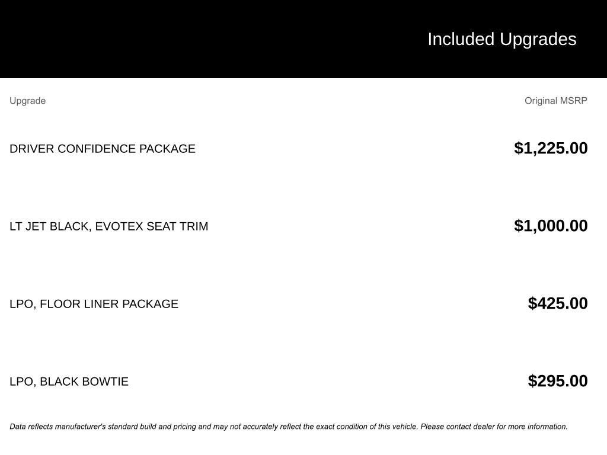607x455 pixels.
Task: Click the word 'Upgrades' in the black banner
Action: (538, 39)
